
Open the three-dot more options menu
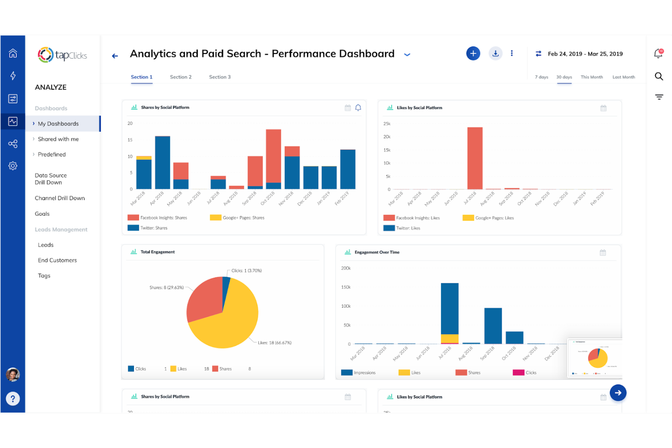(x=512, y=54)
